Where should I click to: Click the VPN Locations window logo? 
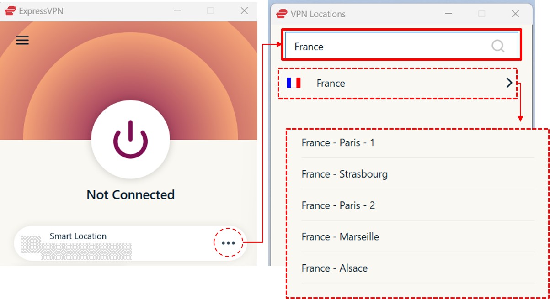(x=281, y=14)
